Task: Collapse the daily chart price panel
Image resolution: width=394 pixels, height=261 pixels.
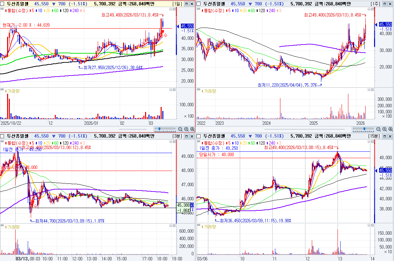Action: coord(171,9)
